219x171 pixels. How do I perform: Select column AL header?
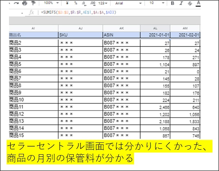(x=155, y=28)
